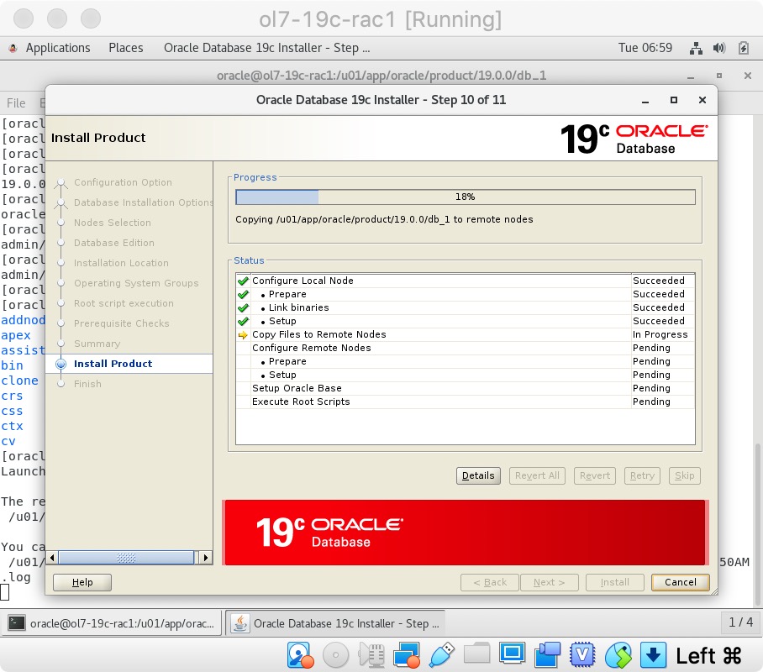Click VirtualBox optical disc icon
The width and height of the screenshot is (763, 672).
point(335,655)
